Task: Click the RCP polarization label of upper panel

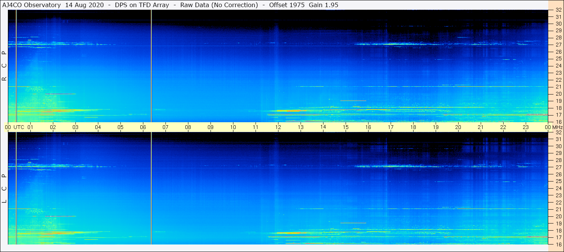Action: click(4, 66)
